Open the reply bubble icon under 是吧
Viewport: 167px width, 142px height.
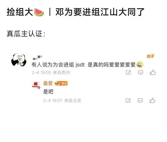pyautogui.click(x=140, y=100)
